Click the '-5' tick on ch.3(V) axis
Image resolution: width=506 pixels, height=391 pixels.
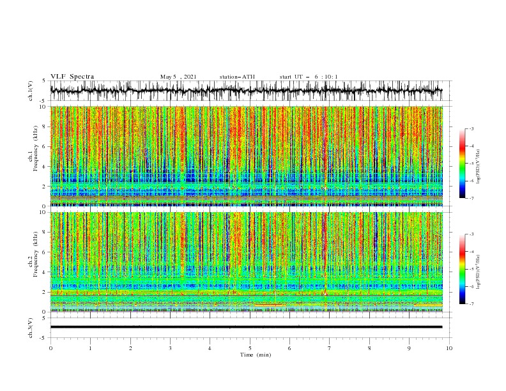[43, 338]
